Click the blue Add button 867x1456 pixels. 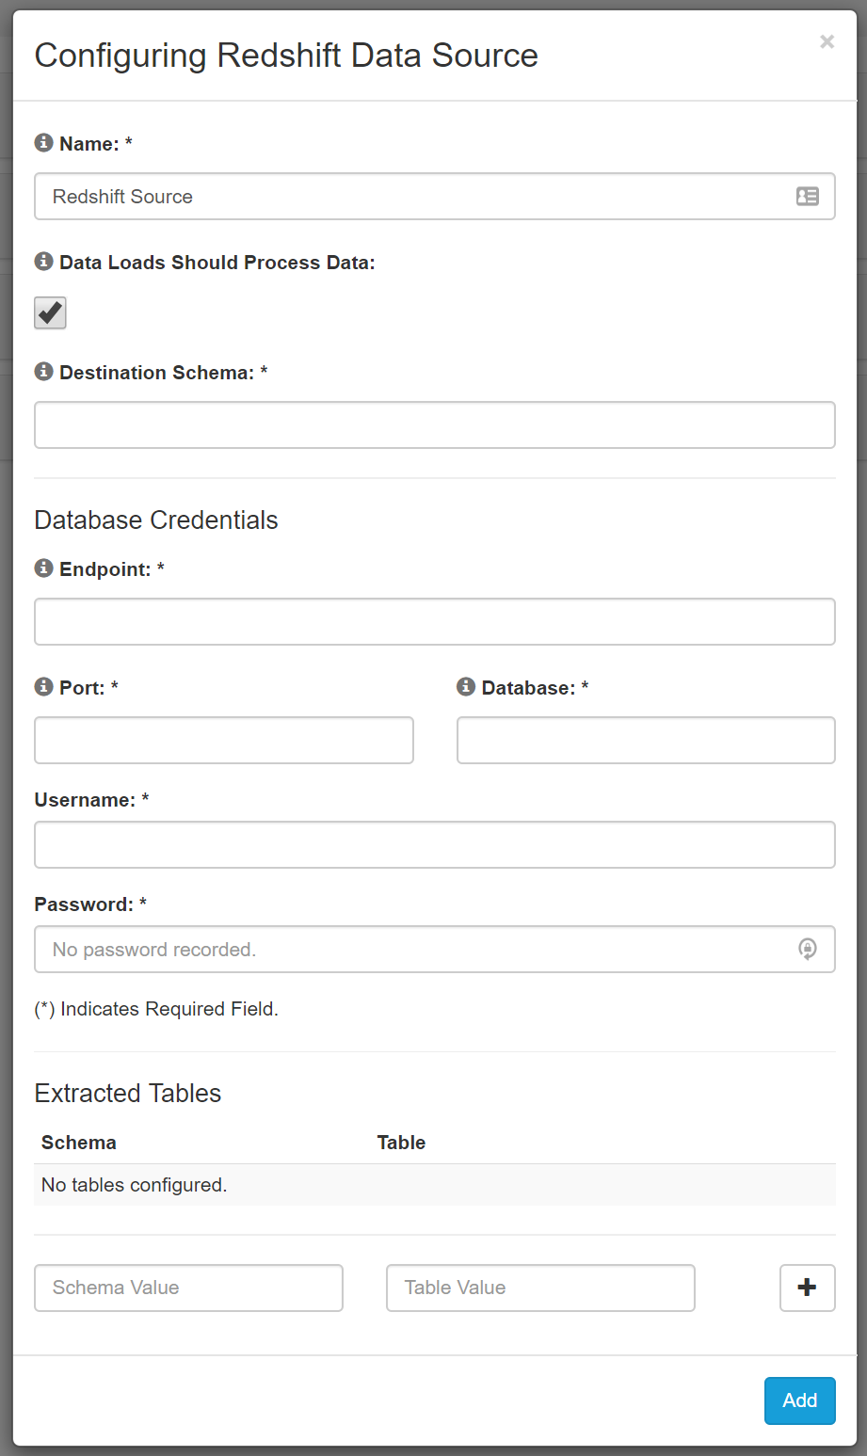(x=800, y=1400)
